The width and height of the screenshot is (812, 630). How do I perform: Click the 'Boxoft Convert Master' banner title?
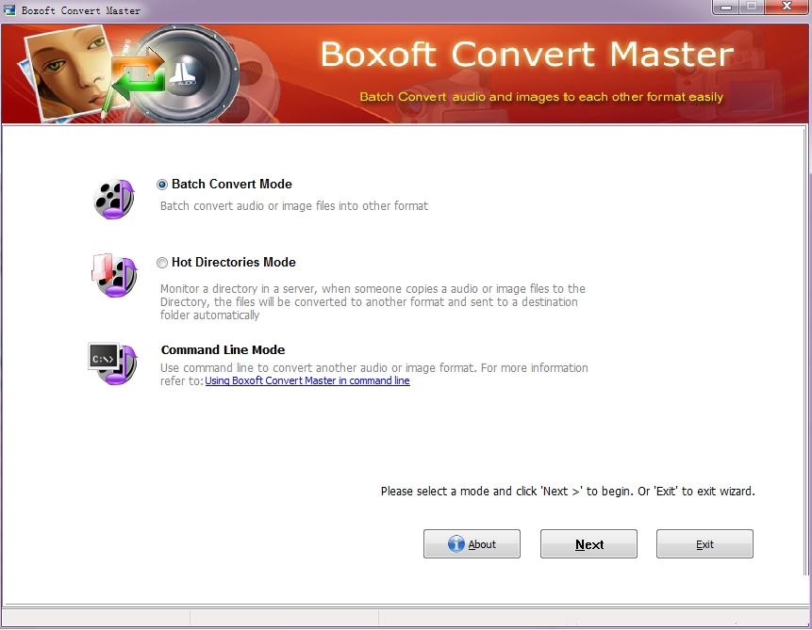point(527,55)
